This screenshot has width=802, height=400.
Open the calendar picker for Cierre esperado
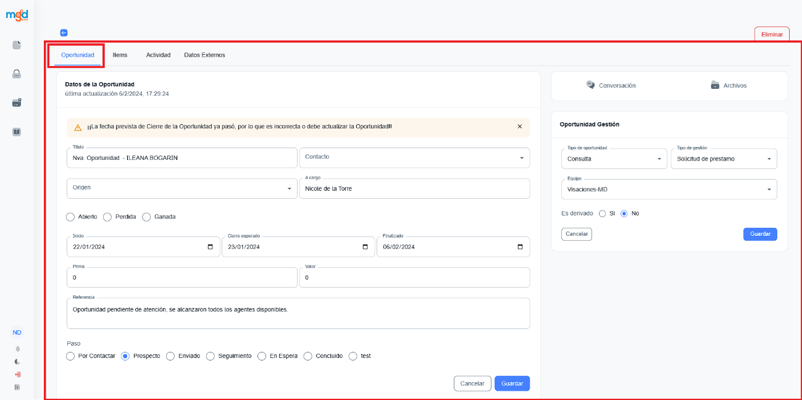click(x=365, y=247)
